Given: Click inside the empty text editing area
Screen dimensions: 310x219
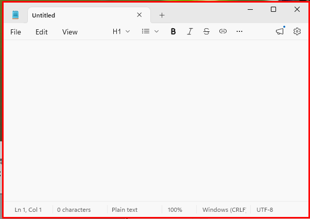Looking at the screenshot, I should coord(154,118).
